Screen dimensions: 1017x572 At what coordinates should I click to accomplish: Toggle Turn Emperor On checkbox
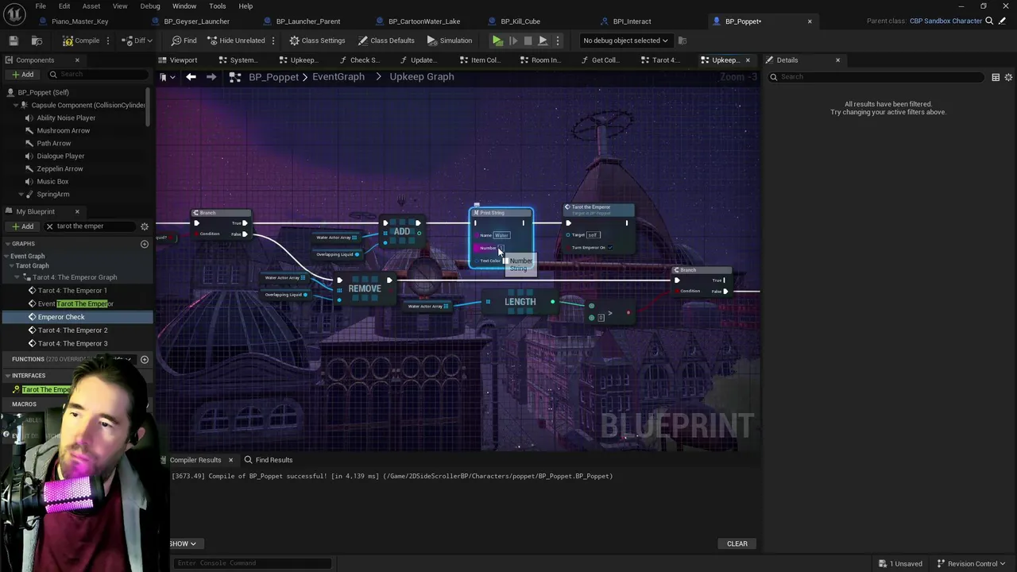click(610, 248)
